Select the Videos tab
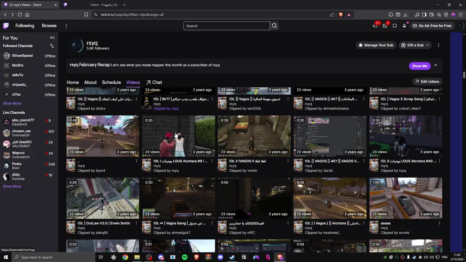This screenshot has width=466, height=262. coord(133,82)
